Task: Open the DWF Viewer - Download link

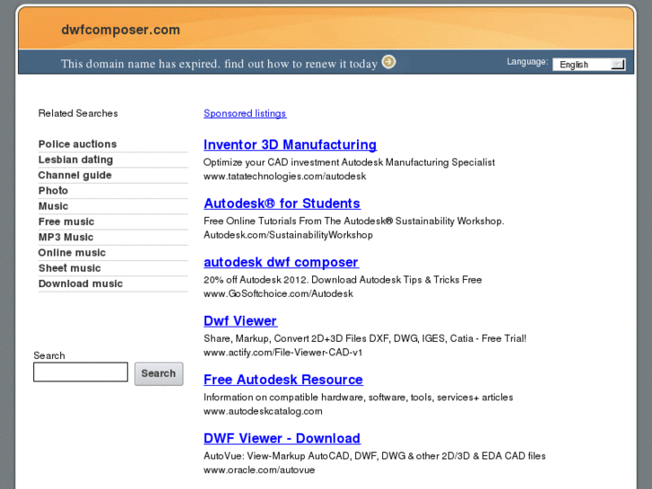Action: click(282, 438)
